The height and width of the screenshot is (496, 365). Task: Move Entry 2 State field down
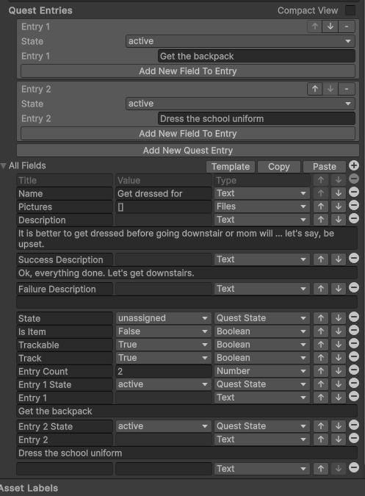(339, 426)
